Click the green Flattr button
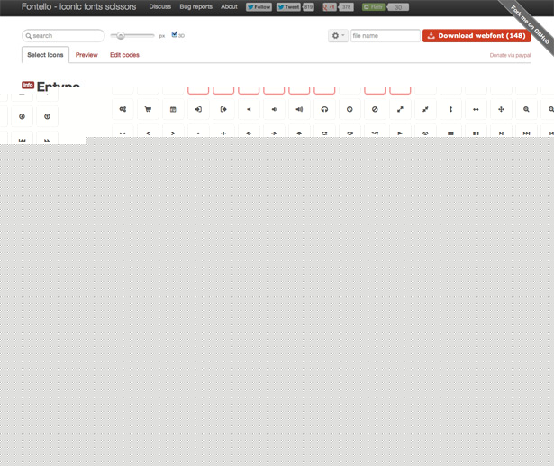Image resolution: width=554 pixels, height=466 pixels. [x=374, y=7]
